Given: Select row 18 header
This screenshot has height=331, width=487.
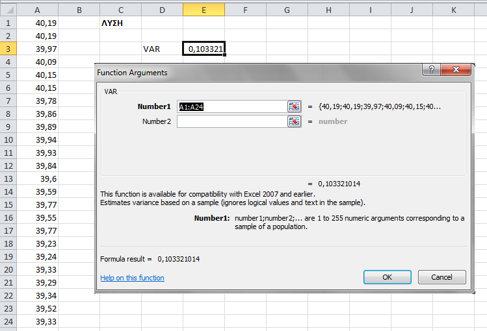Looking at the screenshot, I should pos(8,243).
